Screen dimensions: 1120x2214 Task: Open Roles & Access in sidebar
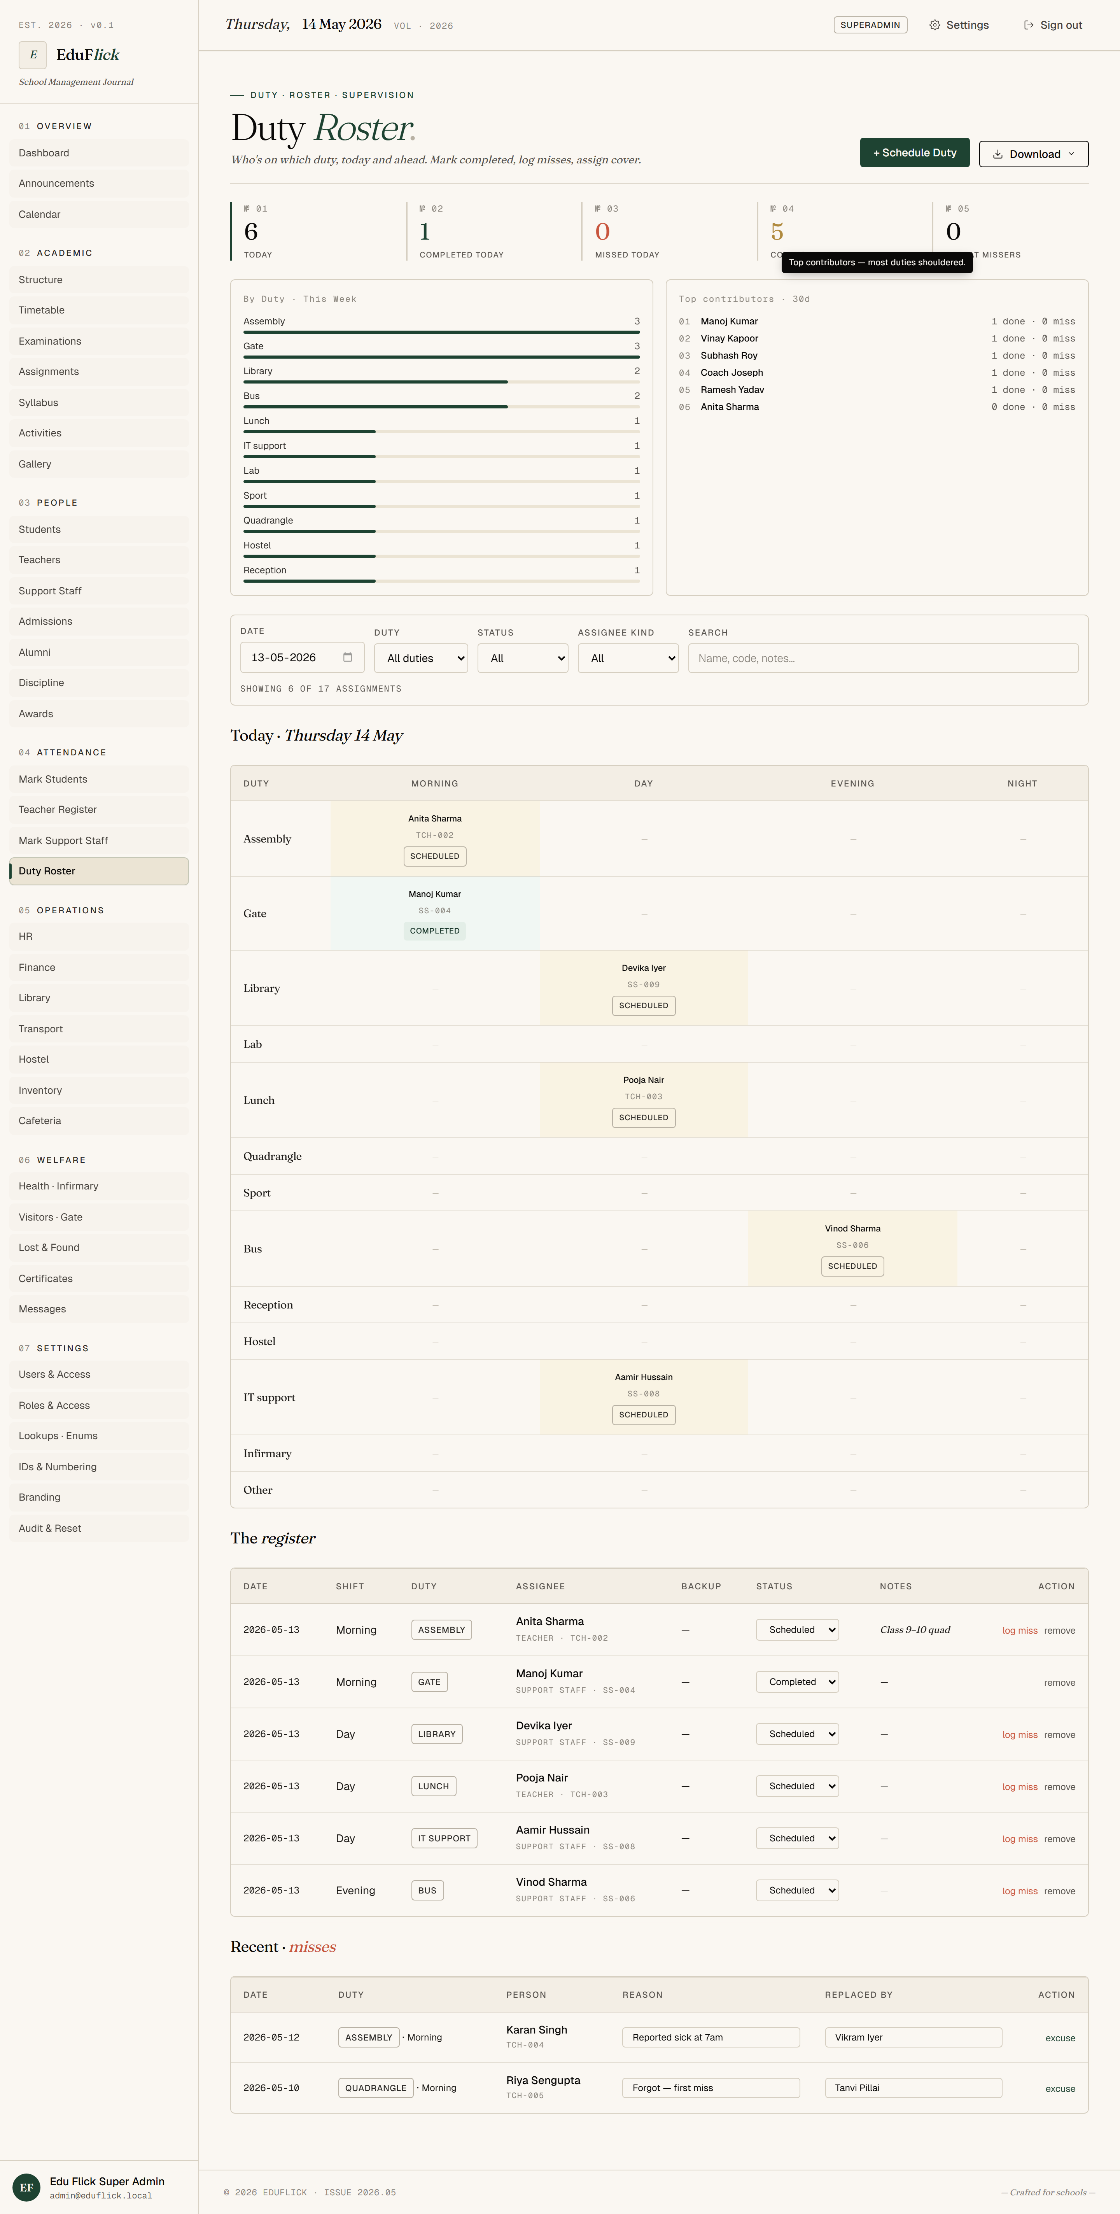pos(99,1405)
